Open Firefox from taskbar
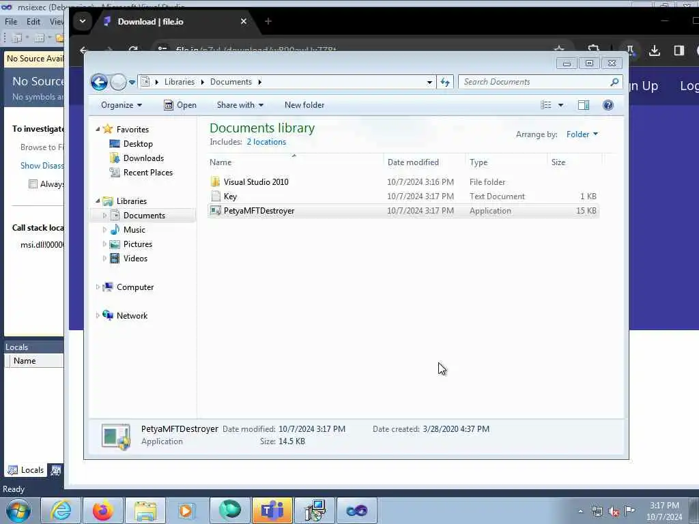Image resolution: width=699 pixels, height=524 pixels. (x=102, y=510)
